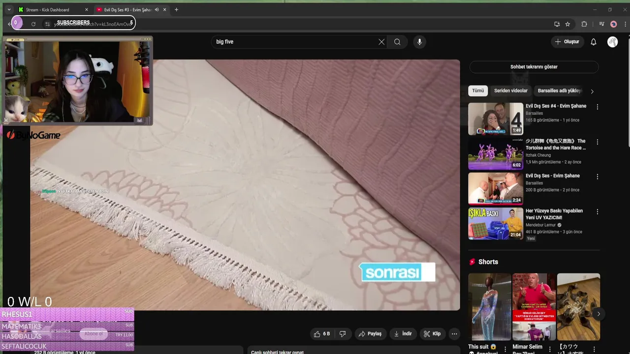Open the browser extensions menu
The width and height of the screenshot is (630, 354).
(x=584, y=24)
